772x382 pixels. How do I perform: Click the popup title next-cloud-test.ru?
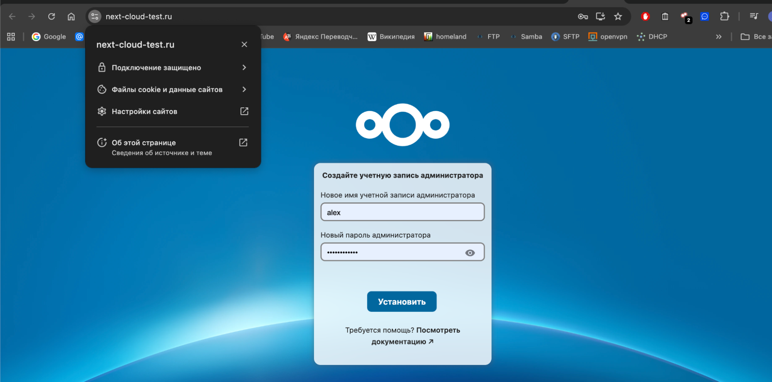pyautogui.click(x=135, y=45)
